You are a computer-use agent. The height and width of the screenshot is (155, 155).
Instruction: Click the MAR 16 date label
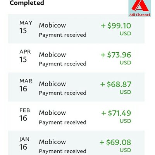(x=26, y=85)
